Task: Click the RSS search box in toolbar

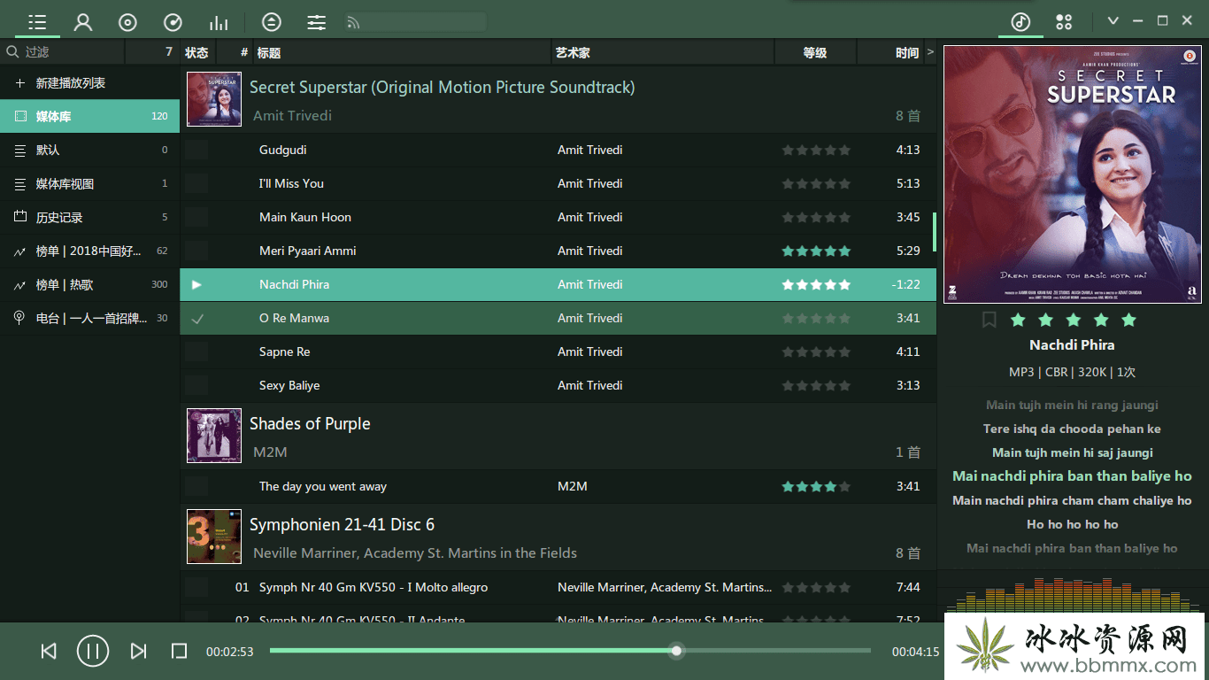Action: (x=415, y=22)
